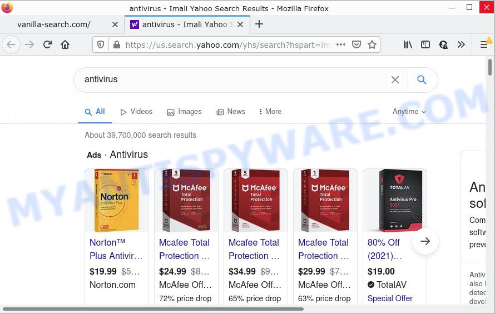Open the 80% Off (2021) TotalAV link
Image resolution: width=495 pixels, height=314 pixels.
coord(385,249)
